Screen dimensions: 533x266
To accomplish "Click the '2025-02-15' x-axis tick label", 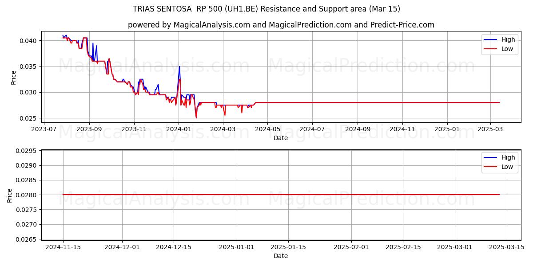I will click(x=403, y=247).
